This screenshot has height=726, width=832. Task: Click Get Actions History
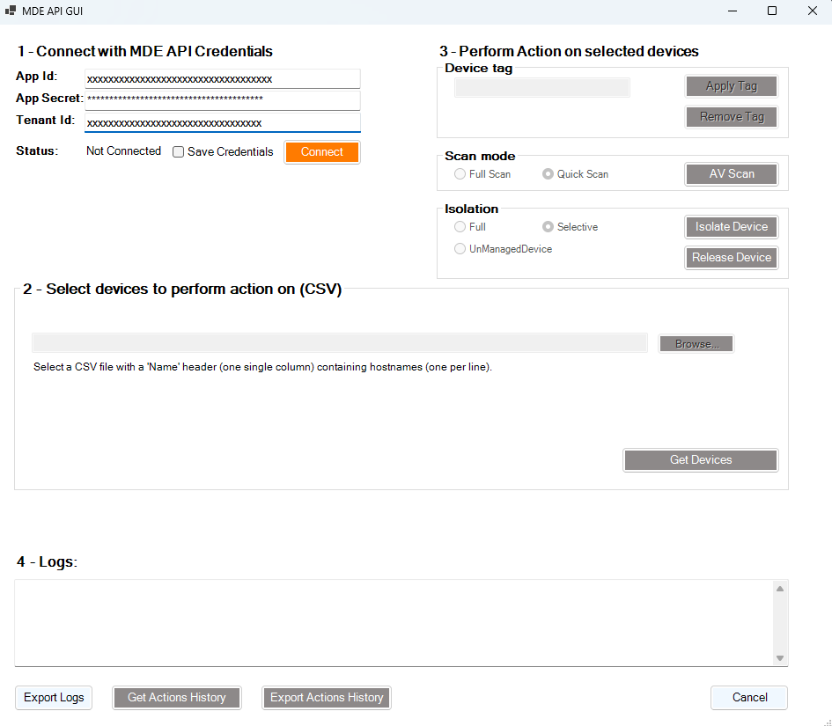pos(176,697)
